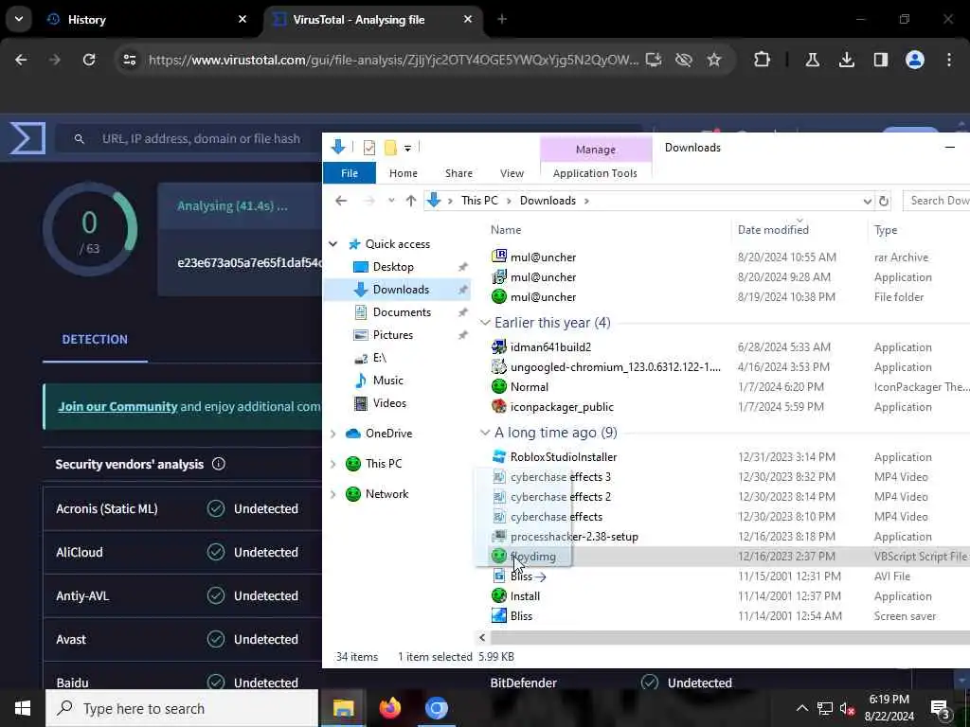Open Chrome profile avatar
Screen dimensions: 970x727
915,60
